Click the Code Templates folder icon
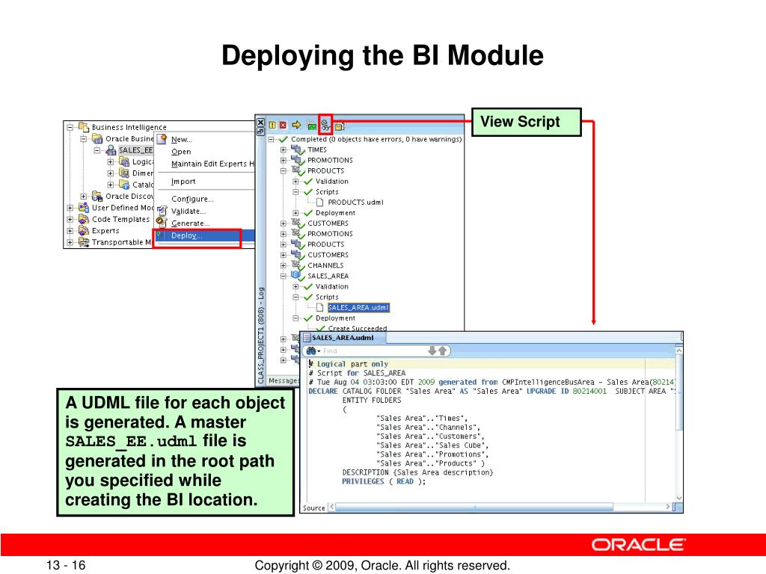This screenshot has width=766, height=574. point(84,219)
